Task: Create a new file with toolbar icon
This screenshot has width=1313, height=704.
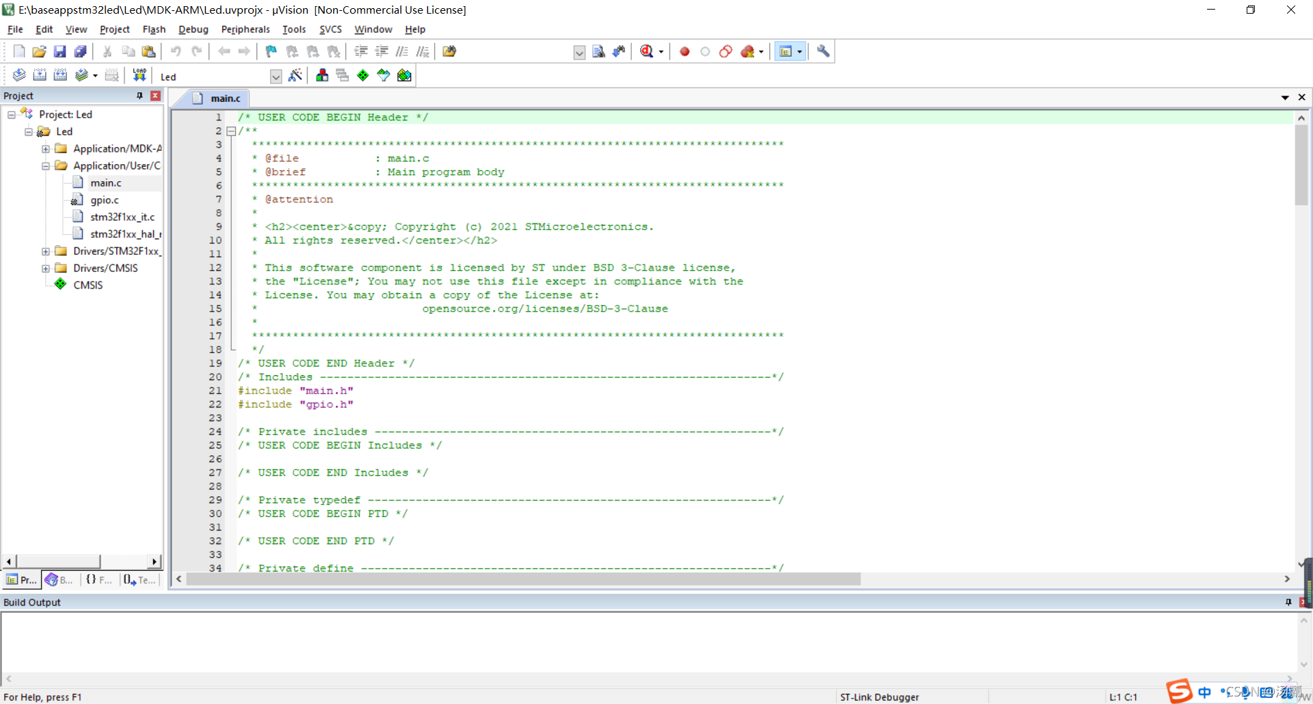Action: coord(19,51)
